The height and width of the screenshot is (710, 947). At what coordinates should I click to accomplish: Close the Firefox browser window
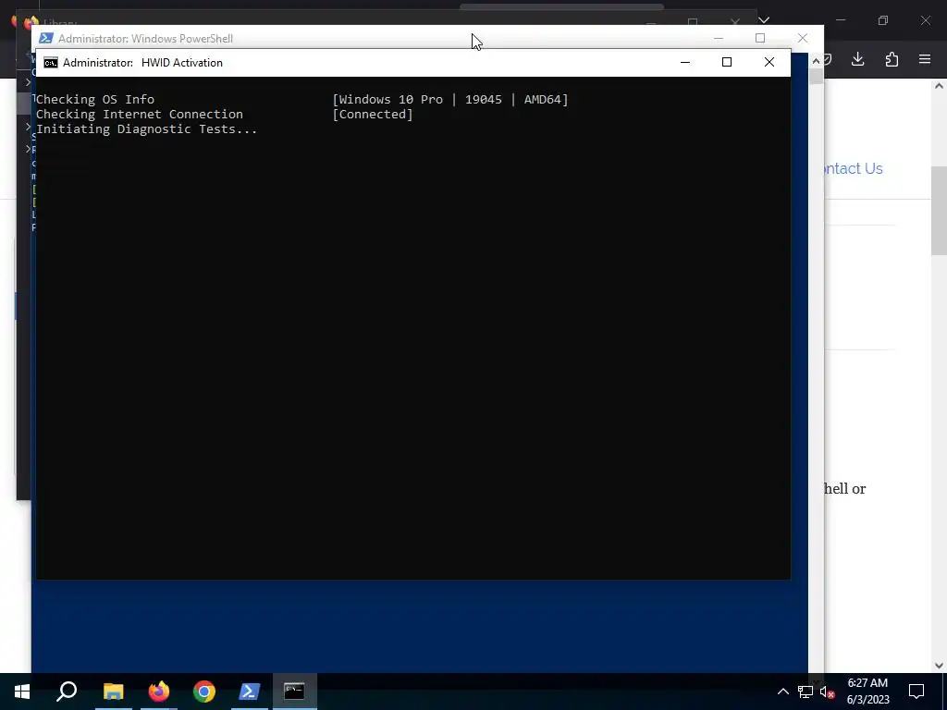pyautogui.click(x=925, y=20)
